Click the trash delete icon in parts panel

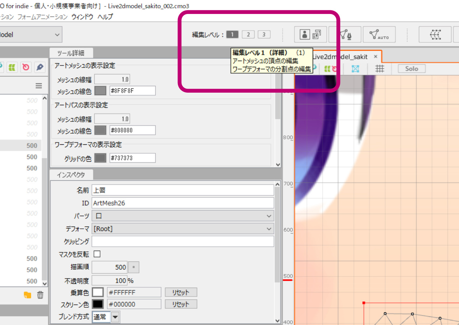(x=41, y=295)
